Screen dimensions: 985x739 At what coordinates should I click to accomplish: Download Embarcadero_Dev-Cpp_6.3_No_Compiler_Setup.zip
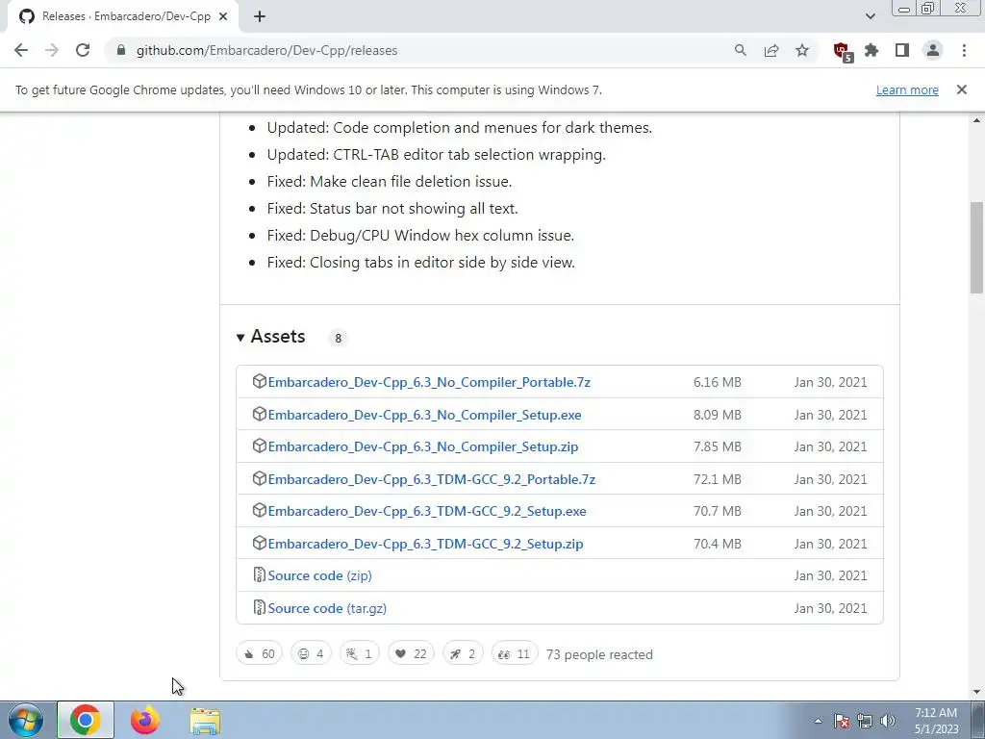click(x=423, y=446)
